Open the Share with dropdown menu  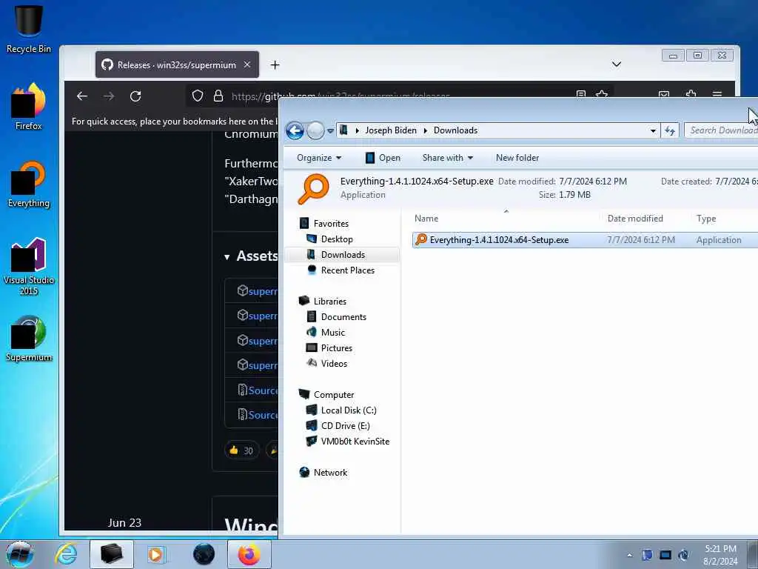pos(448,158)
